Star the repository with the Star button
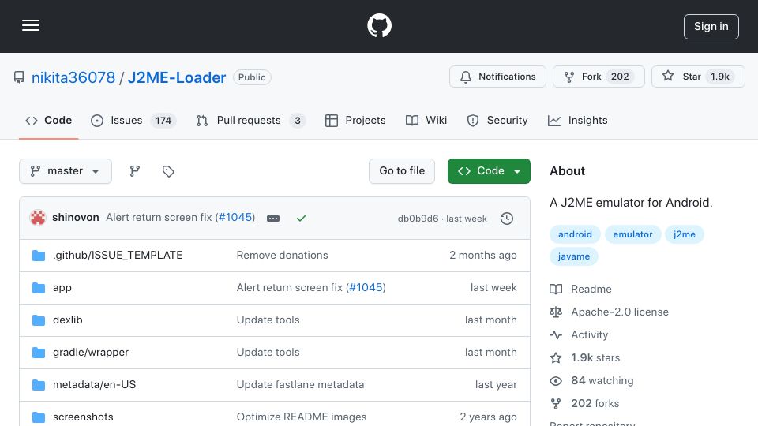Viewport: 758px width, 426px height. tap(698, 77)
